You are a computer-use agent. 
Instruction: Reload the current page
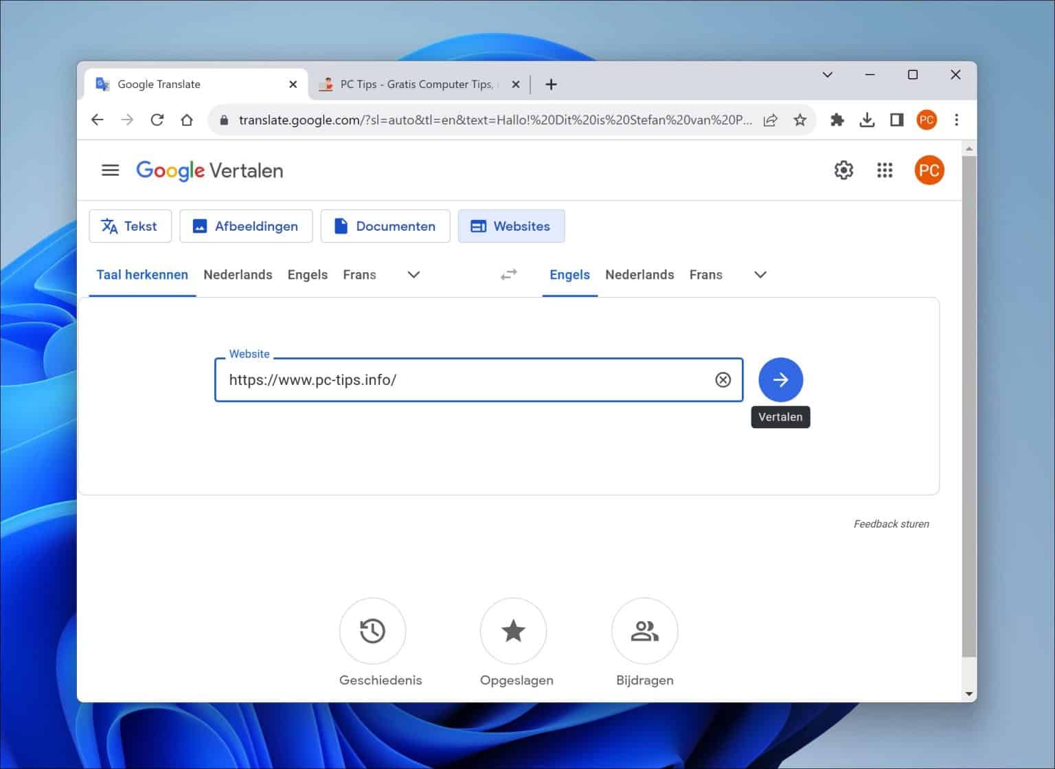tap(157, 120)
